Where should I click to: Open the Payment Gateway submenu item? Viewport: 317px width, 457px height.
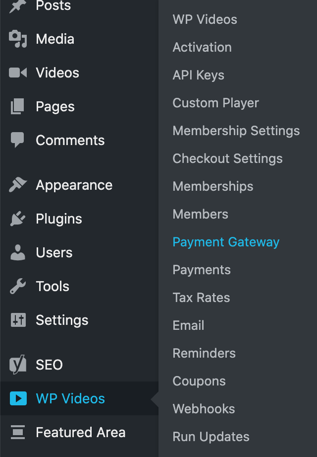(x=226, y=242)
